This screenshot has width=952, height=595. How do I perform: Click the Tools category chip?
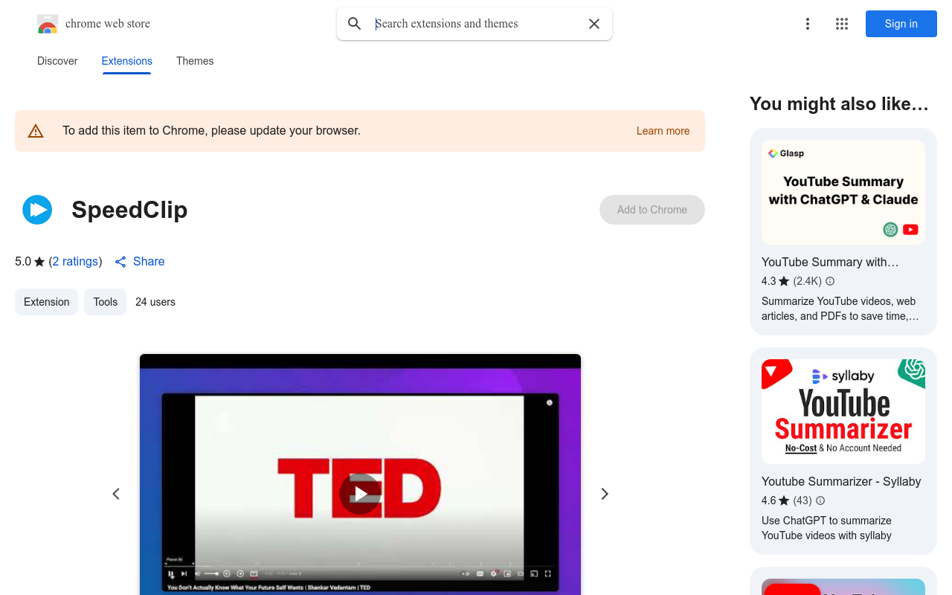105,302
